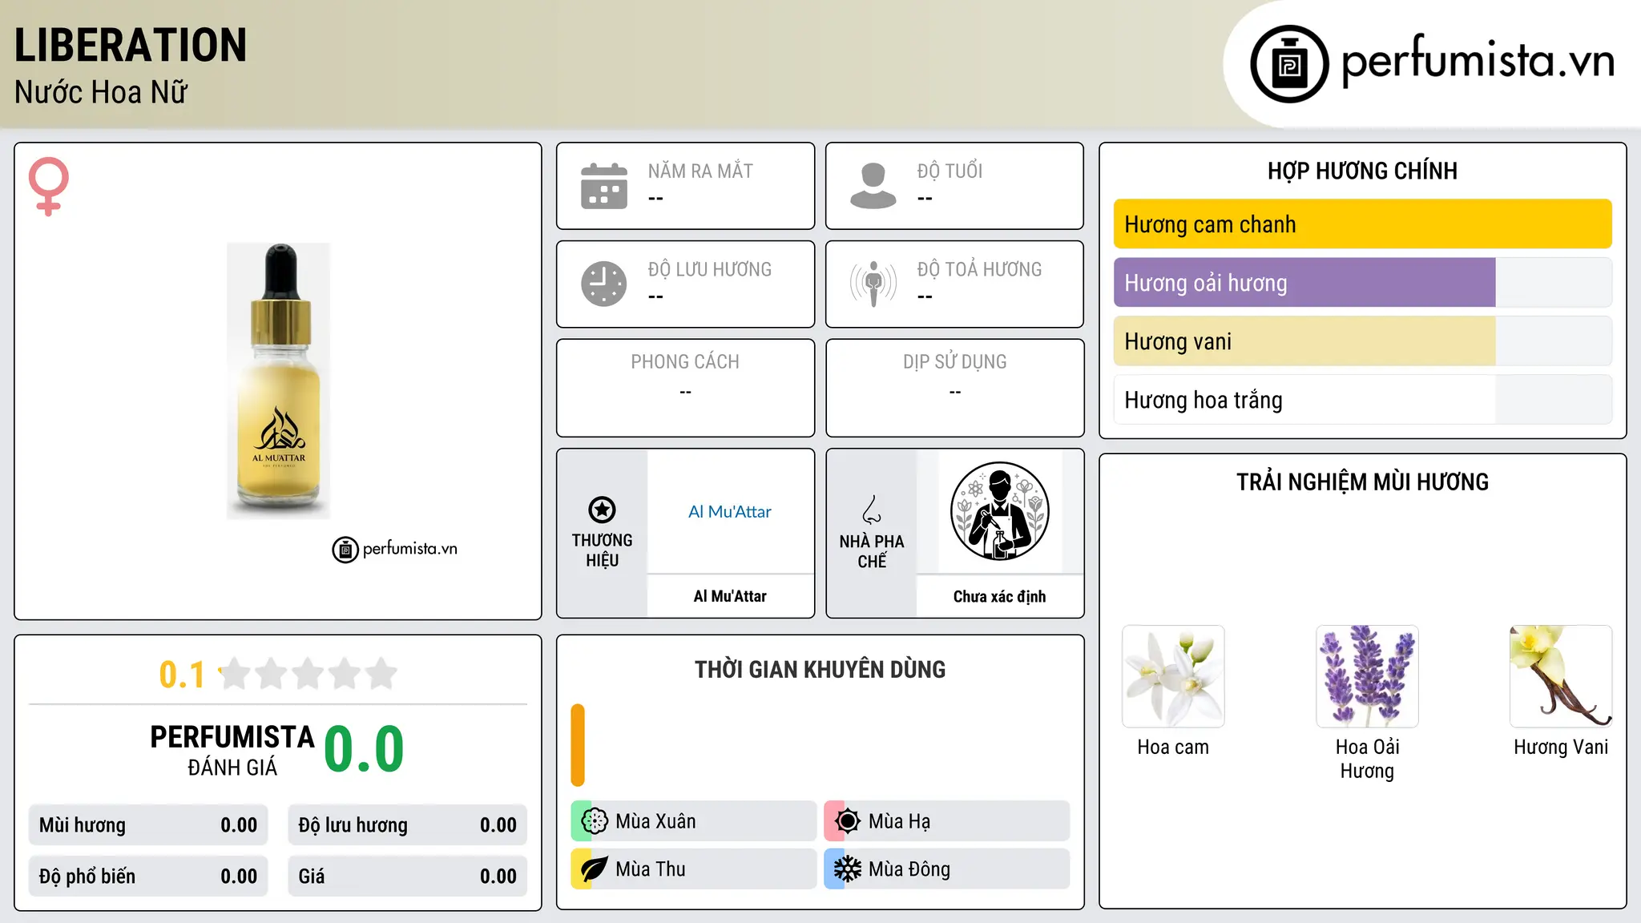Click the sillage icon for Độ toả hương

click(873, 284)
